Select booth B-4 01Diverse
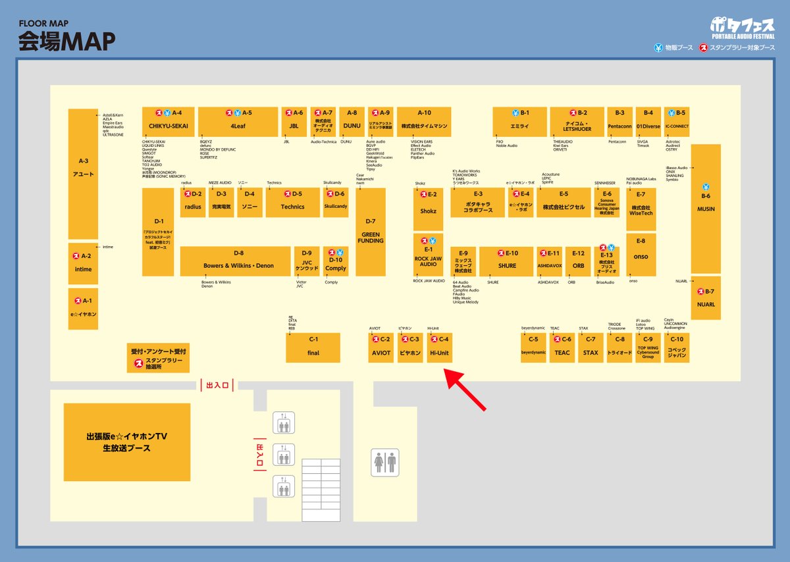 648,122
